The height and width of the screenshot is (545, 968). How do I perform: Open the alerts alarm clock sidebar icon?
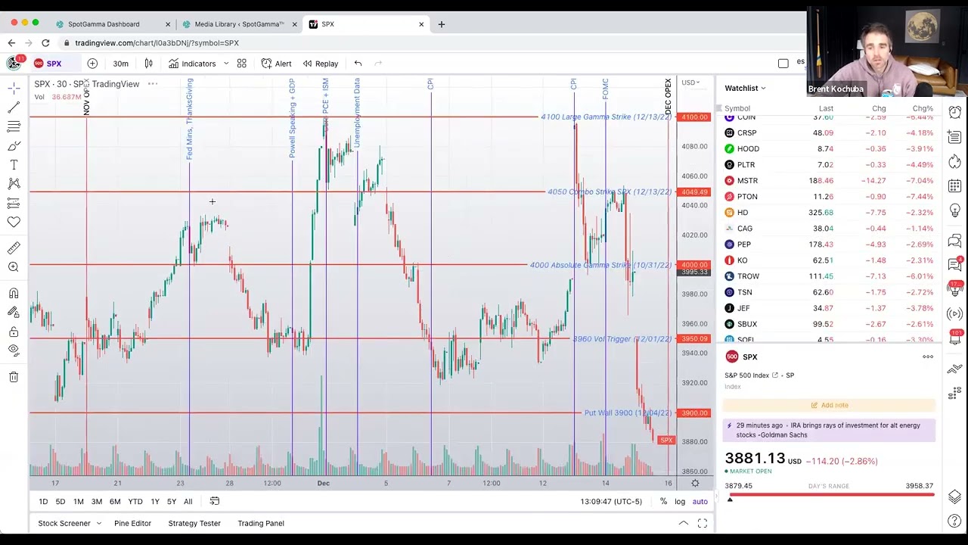coord(954,113)
